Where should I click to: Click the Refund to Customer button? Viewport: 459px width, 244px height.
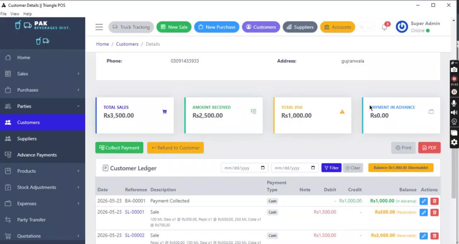click(x=176, y=148)
